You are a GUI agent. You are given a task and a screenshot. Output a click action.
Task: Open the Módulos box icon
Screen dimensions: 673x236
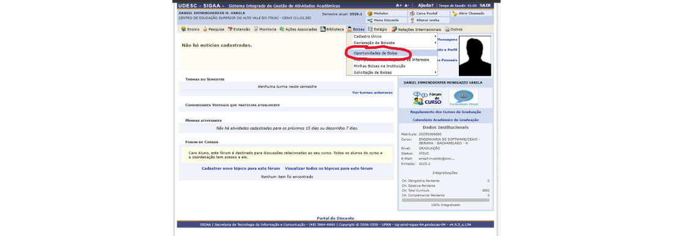coord(370,13)
